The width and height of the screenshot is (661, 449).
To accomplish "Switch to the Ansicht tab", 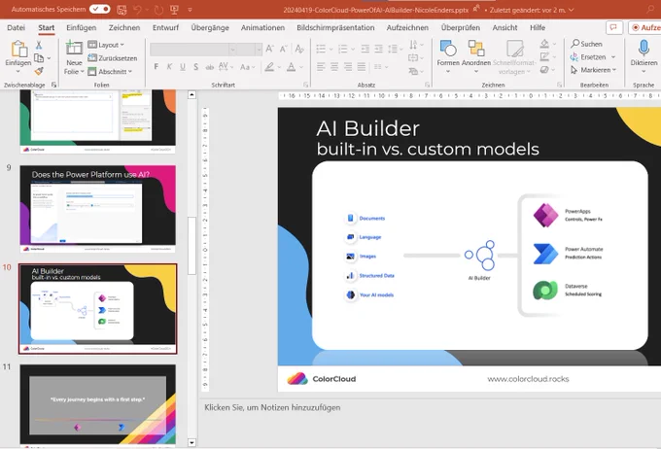I will [504, 27].
